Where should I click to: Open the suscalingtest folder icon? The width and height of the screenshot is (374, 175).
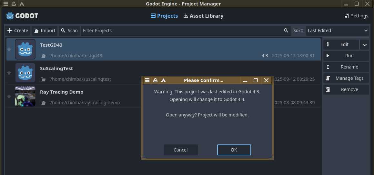click(x=43, y=79)
